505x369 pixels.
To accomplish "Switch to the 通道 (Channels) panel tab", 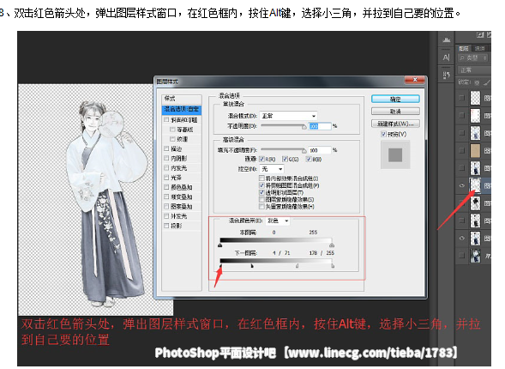I will [480, 48].
